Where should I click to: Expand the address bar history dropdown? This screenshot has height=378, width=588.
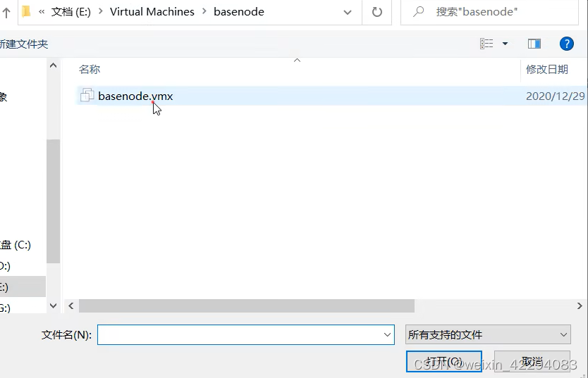348,13
